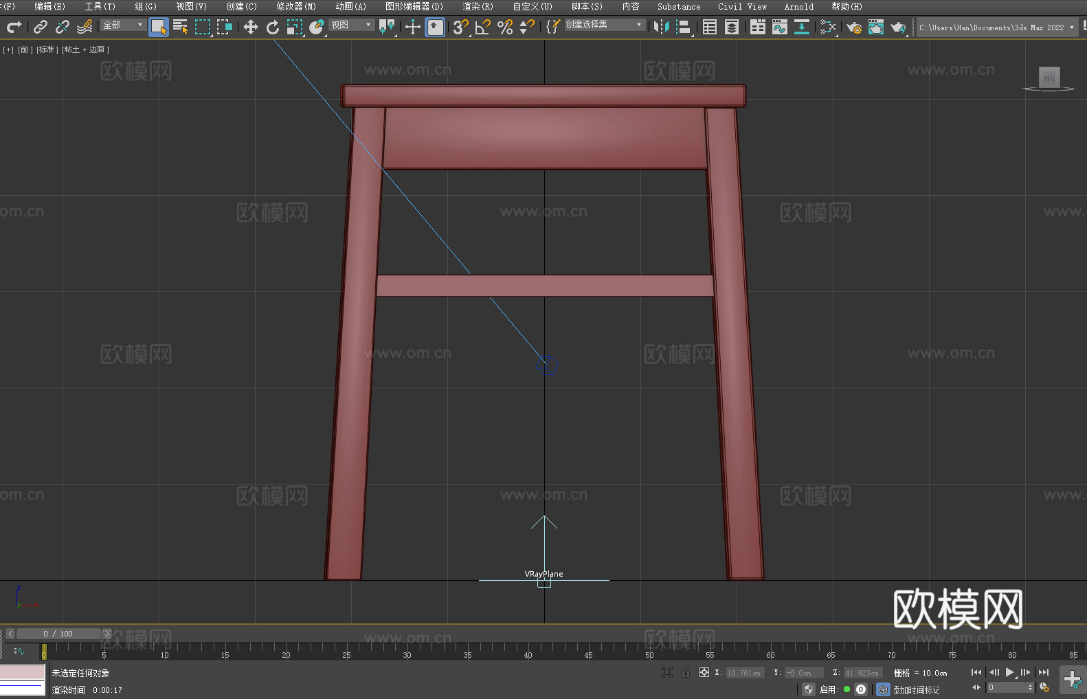Open the 创建选择集 named selection dropdown

coord(605,25)
